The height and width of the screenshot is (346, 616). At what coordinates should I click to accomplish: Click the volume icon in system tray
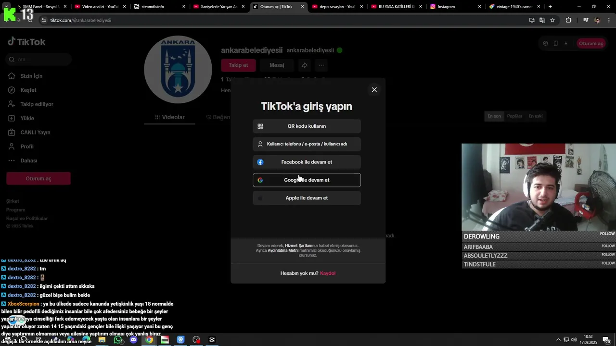[x=574, y=340]
